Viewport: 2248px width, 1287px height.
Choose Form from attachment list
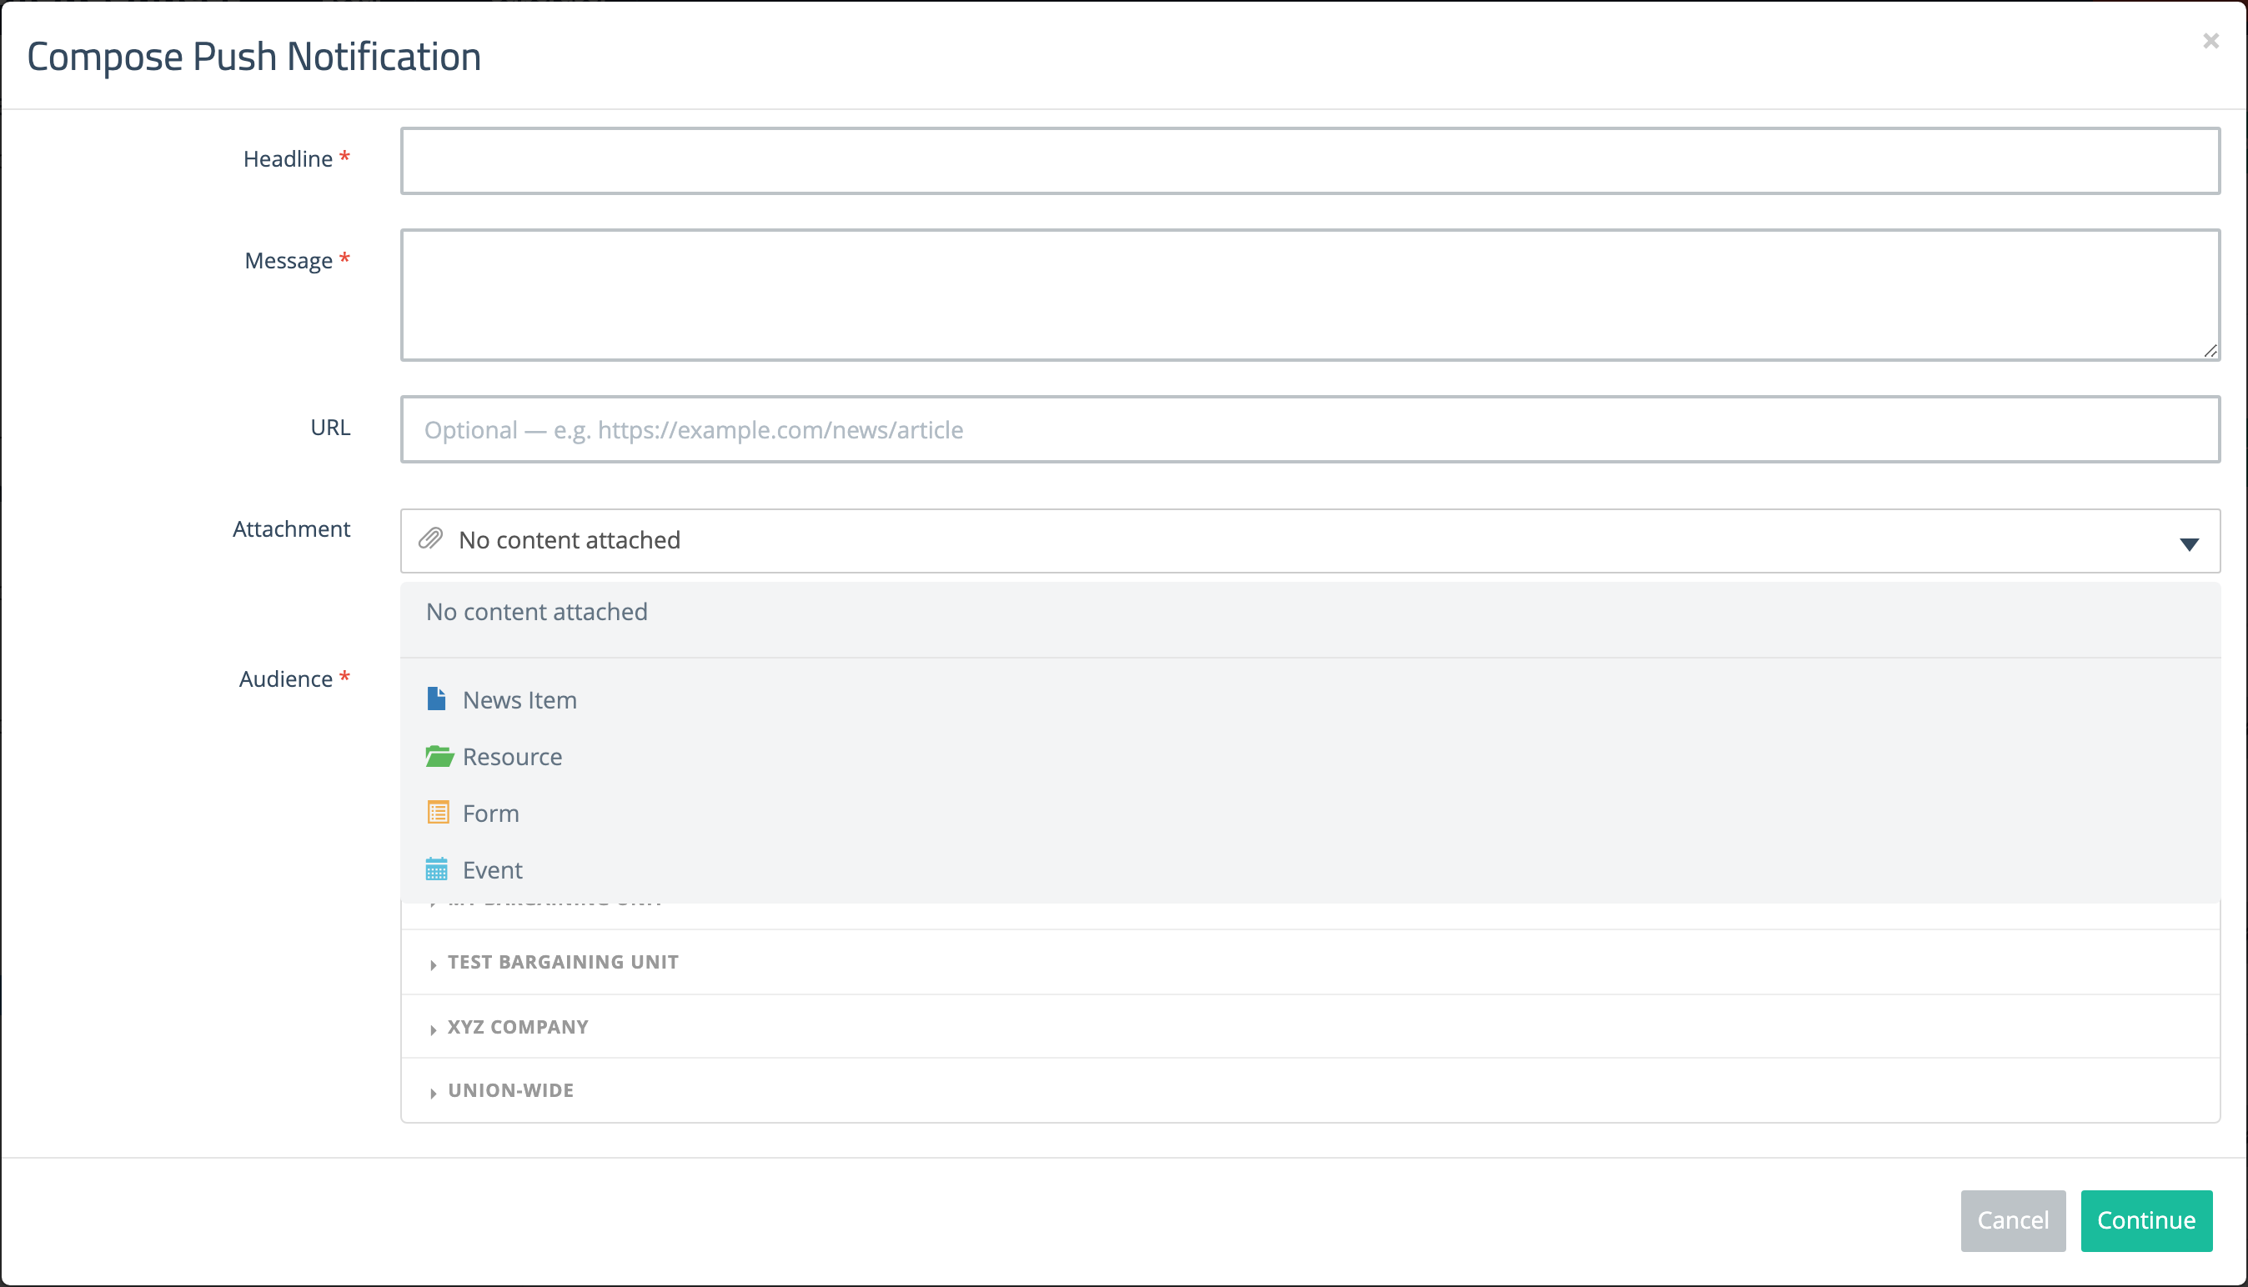(1310, 814)
